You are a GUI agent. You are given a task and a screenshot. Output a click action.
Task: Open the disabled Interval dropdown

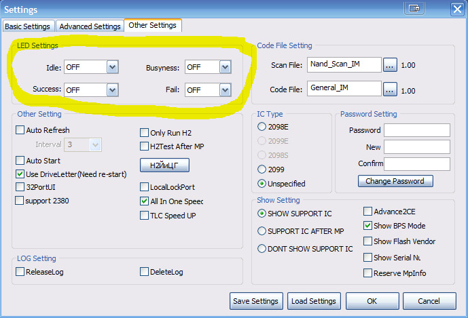[x=96, y=145]
